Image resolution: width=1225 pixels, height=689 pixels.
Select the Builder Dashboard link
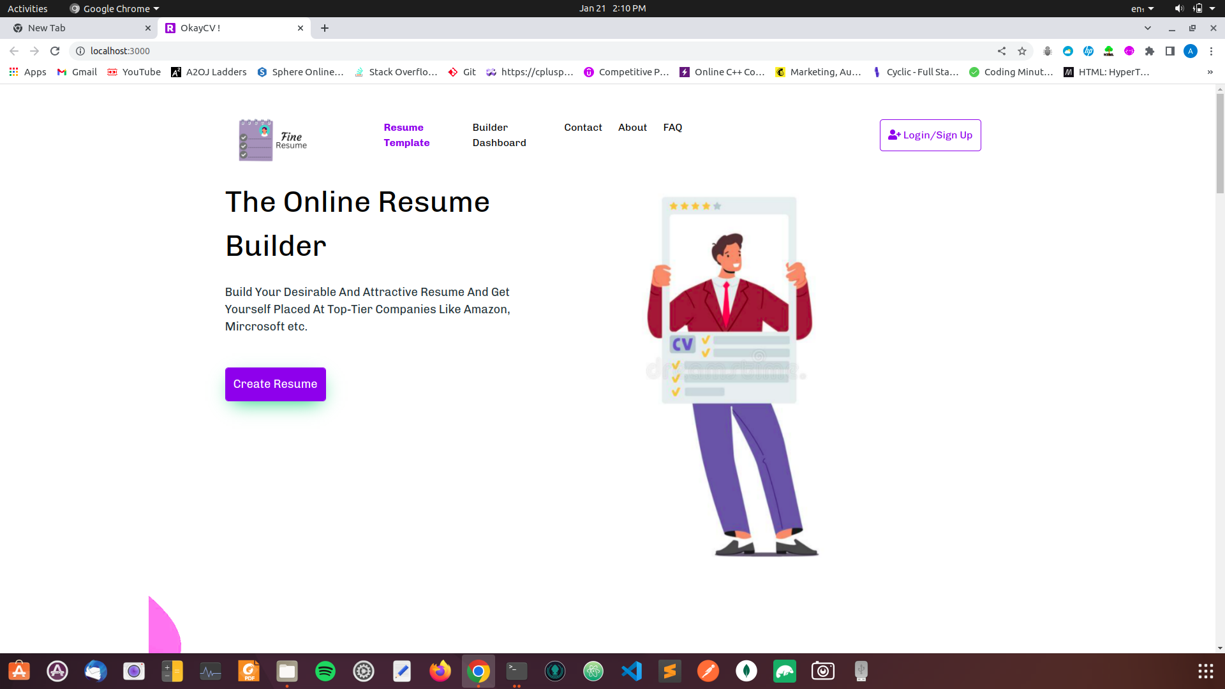[x=500, y=135]
